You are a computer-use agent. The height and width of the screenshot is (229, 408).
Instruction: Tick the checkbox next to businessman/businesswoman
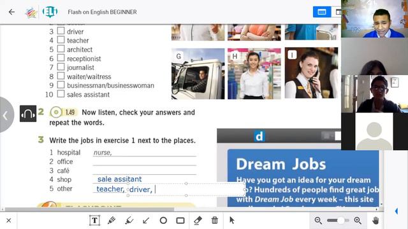(61, 85)
